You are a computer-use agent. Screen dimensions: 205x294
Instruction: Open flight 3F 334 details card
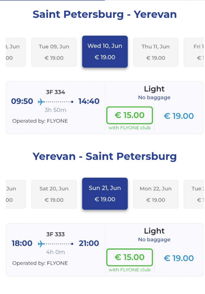tap(55, 108)
